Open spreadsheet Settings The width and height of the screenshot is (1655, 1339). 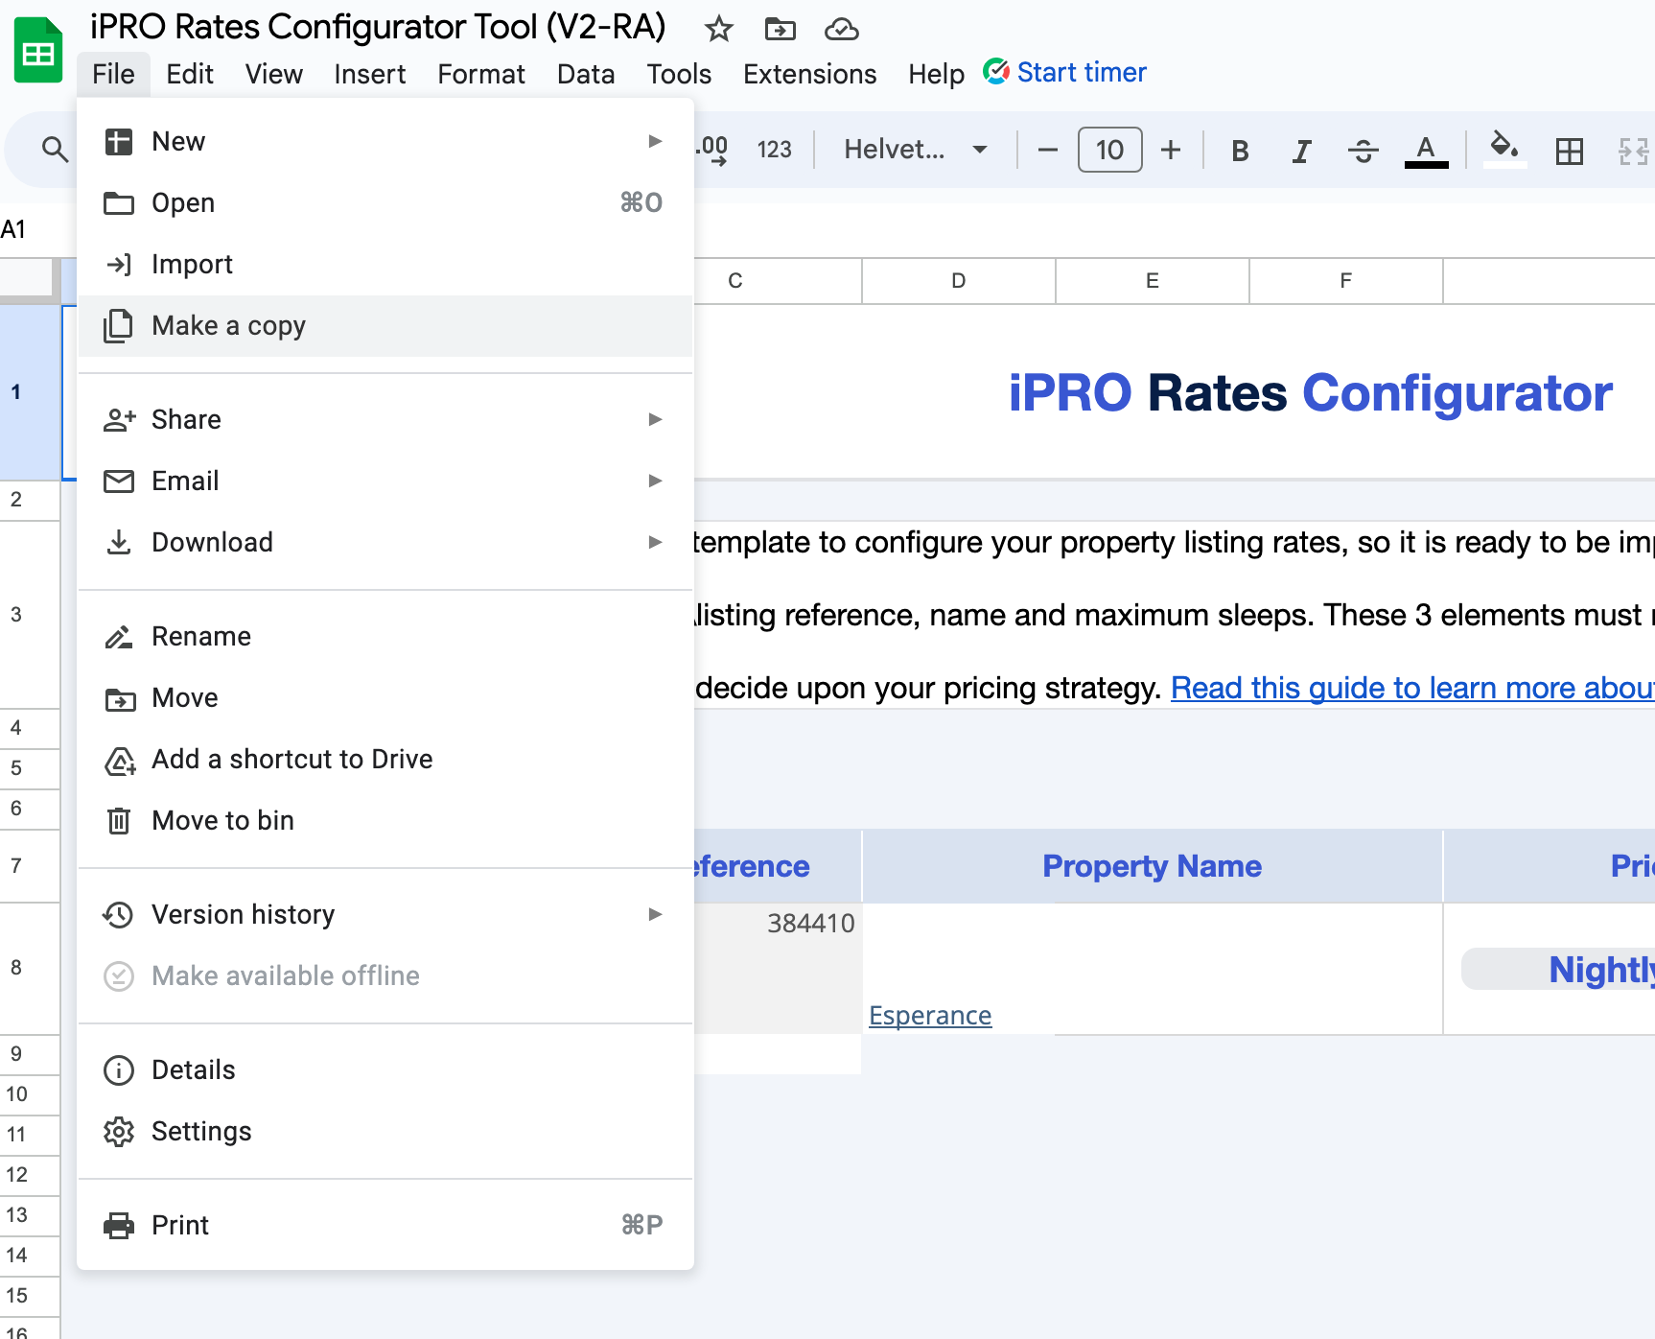385,1132
